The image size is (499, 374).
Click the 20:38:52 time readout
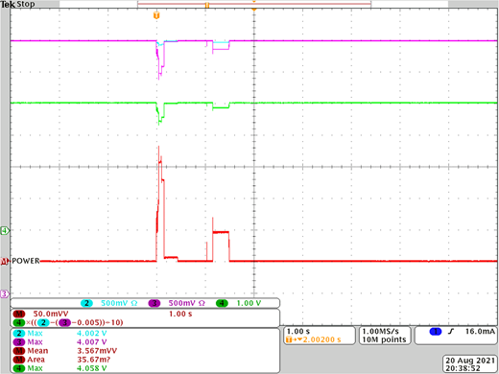tap(463, 368)
